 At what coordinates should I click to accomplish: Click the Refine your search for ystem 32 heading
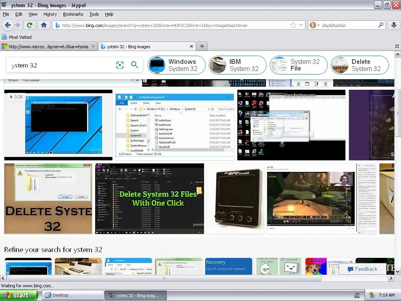[53, 249]
